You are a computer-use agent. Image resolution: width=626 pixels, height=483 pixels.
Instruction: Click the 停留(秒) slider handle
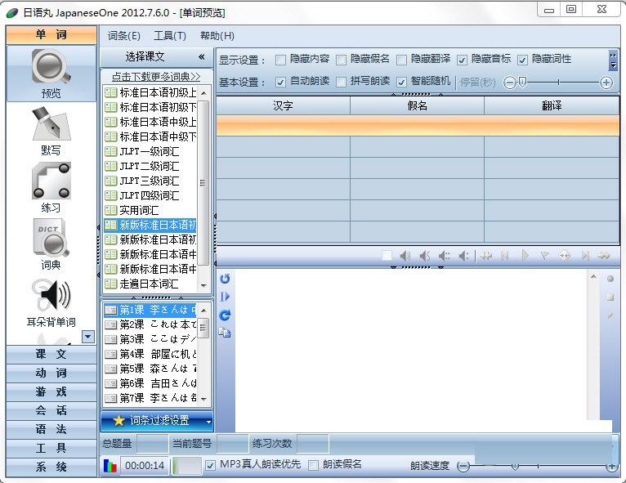522,83
